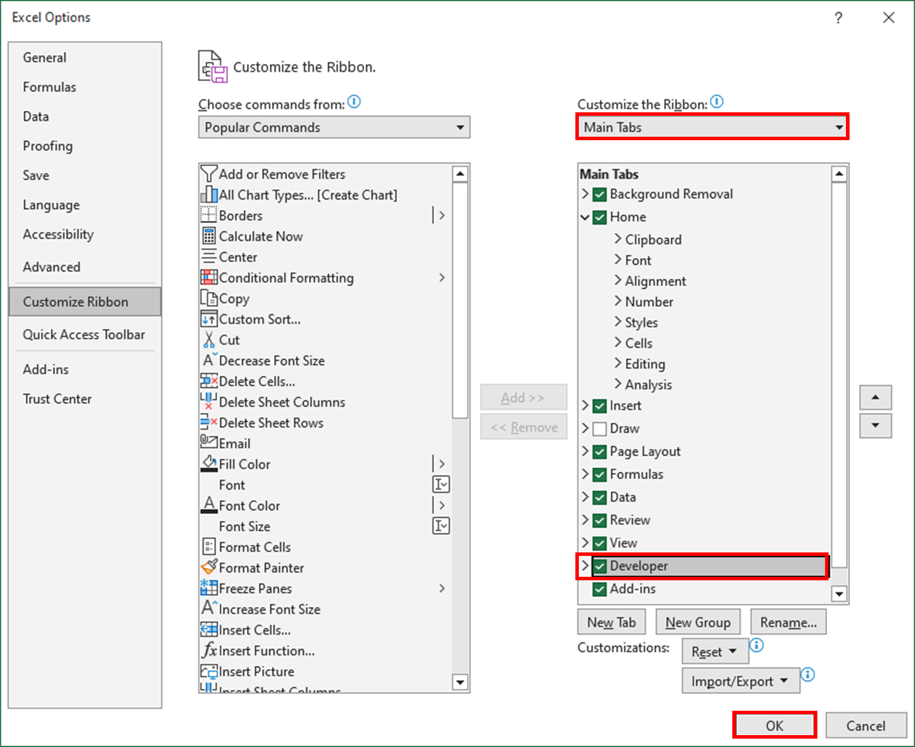Open the Import/Export dropdown
Screen dimensions: 915x747
tap(740, 681)
